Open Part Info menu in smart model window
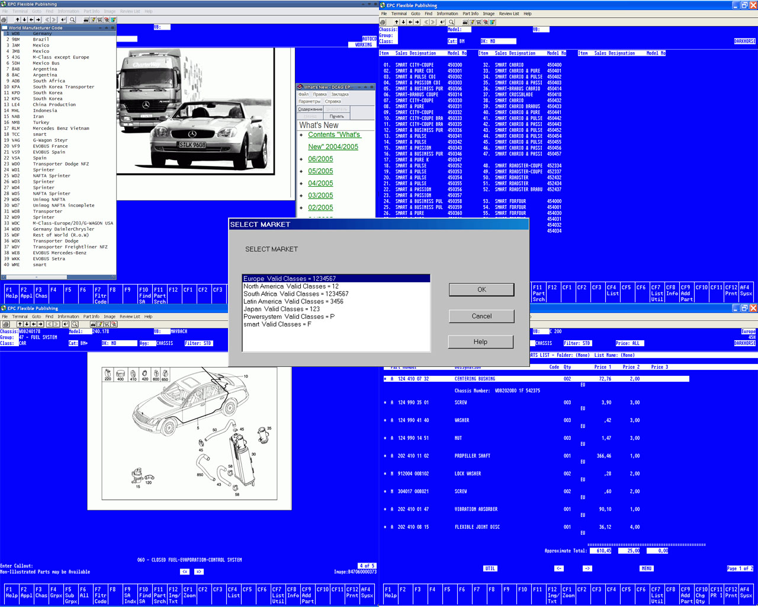758x607 pixels. (470, 14)
